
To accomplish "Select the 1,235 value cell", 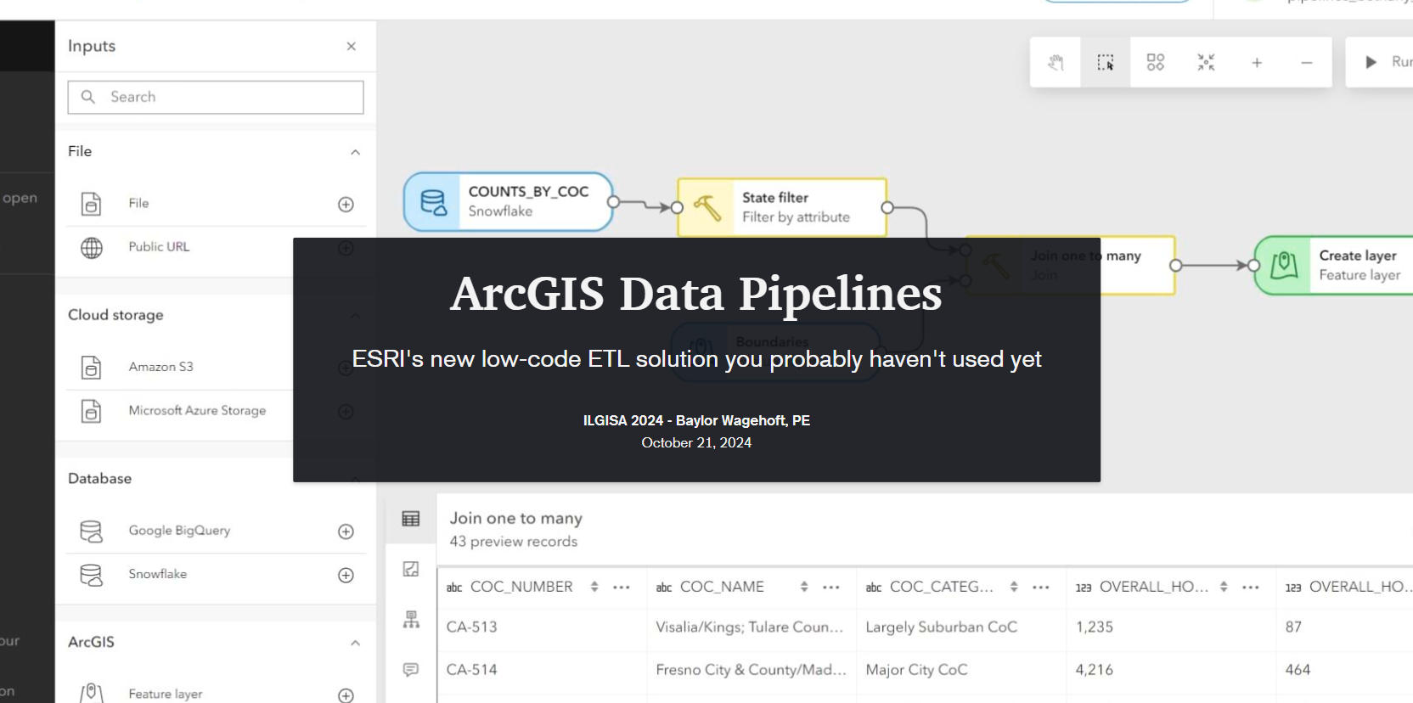I will [1171, 627].
